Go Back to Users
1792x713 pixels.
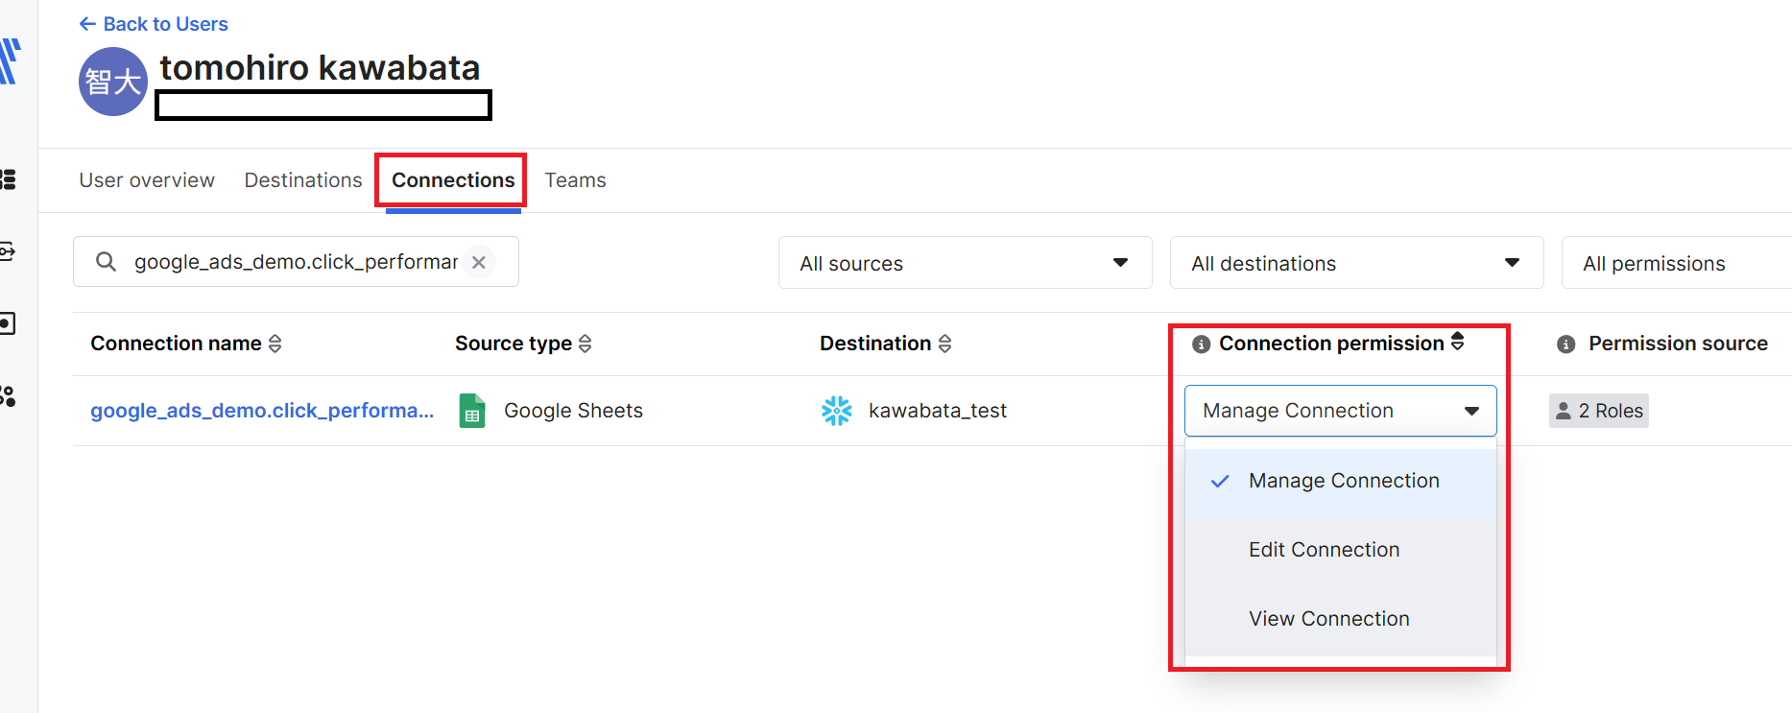[x=154, y=24]
